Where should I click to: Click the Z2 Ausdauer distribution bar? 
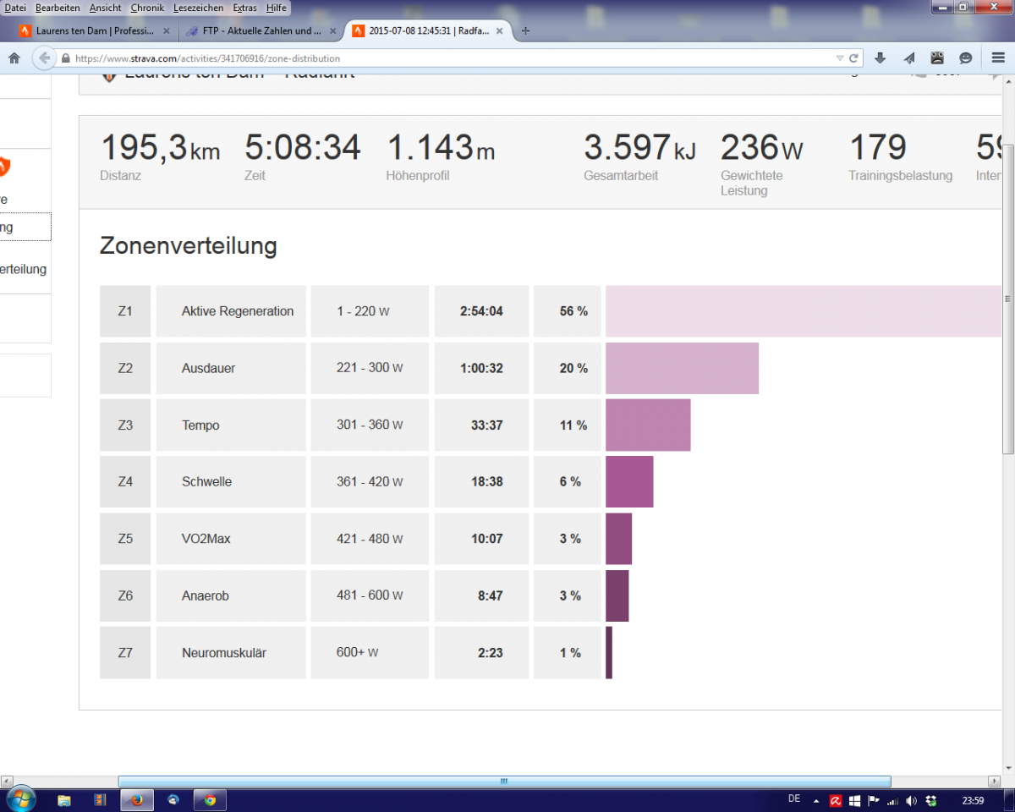682,368
